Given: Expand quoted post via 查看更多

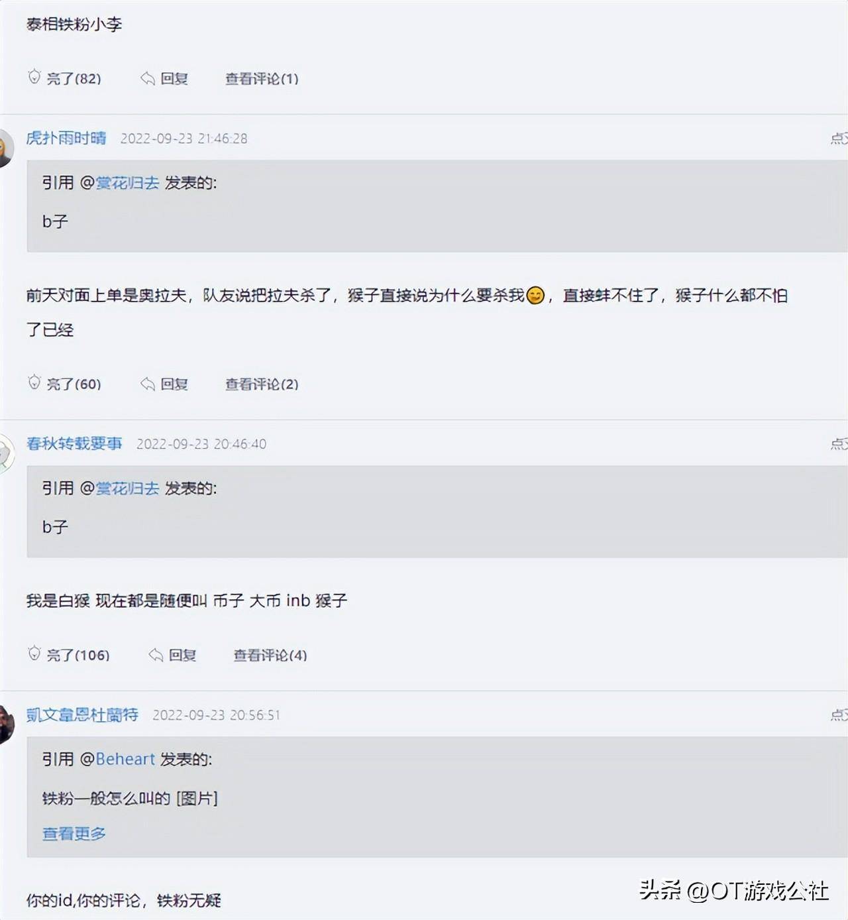Looking at the screenshot, I should [x=74, y=833].
